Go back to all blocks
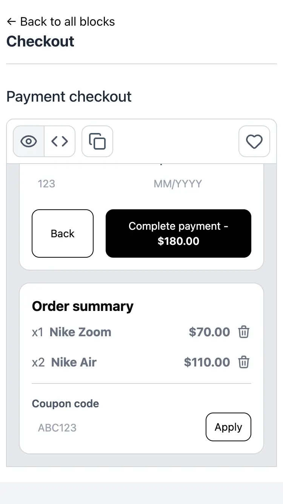 (x=67, y=22)
